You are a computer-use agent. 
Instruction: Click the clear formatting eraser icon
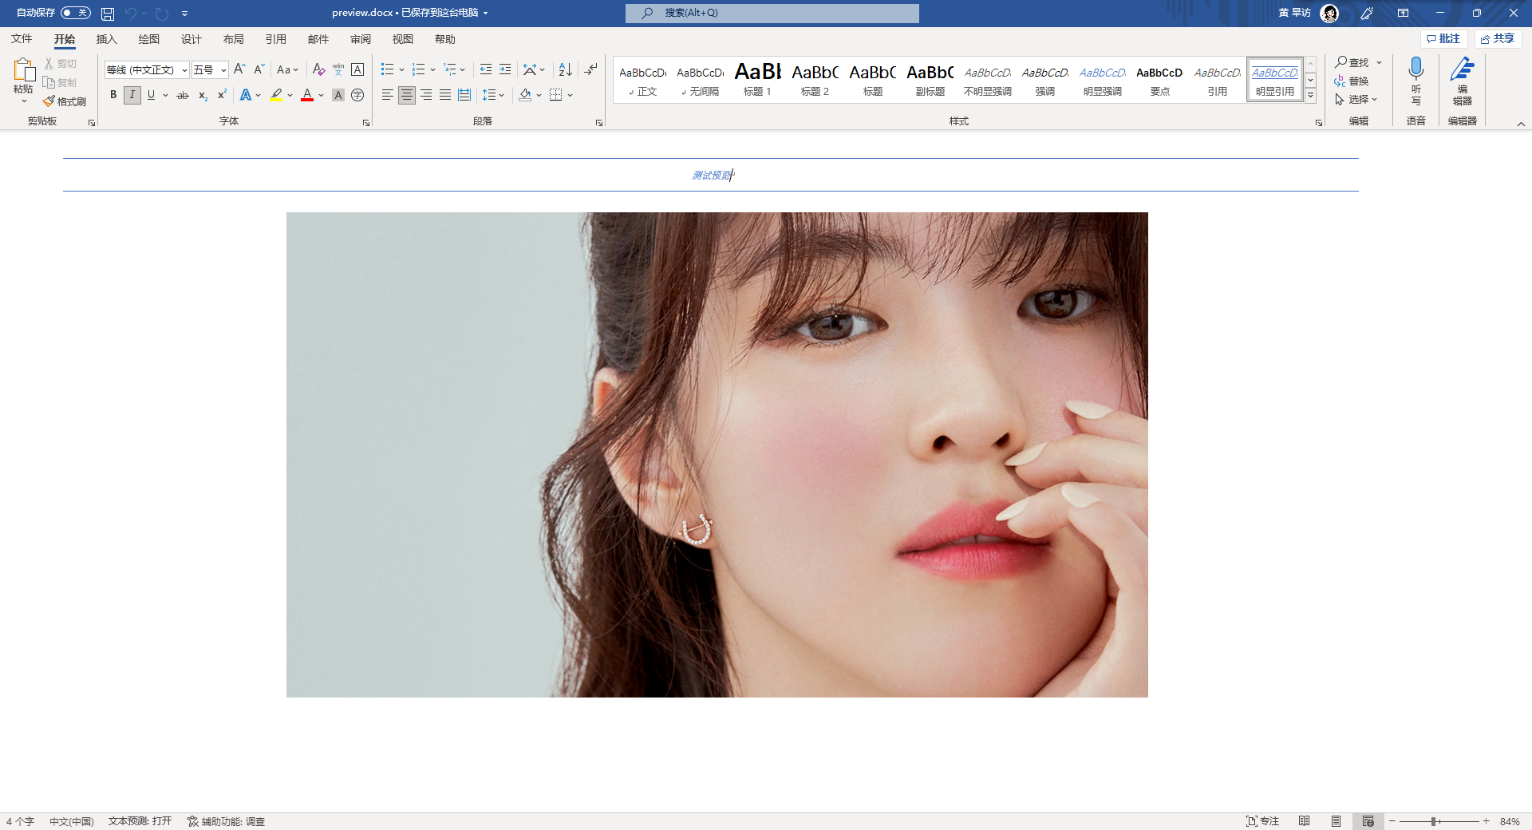tap(318, 69)
